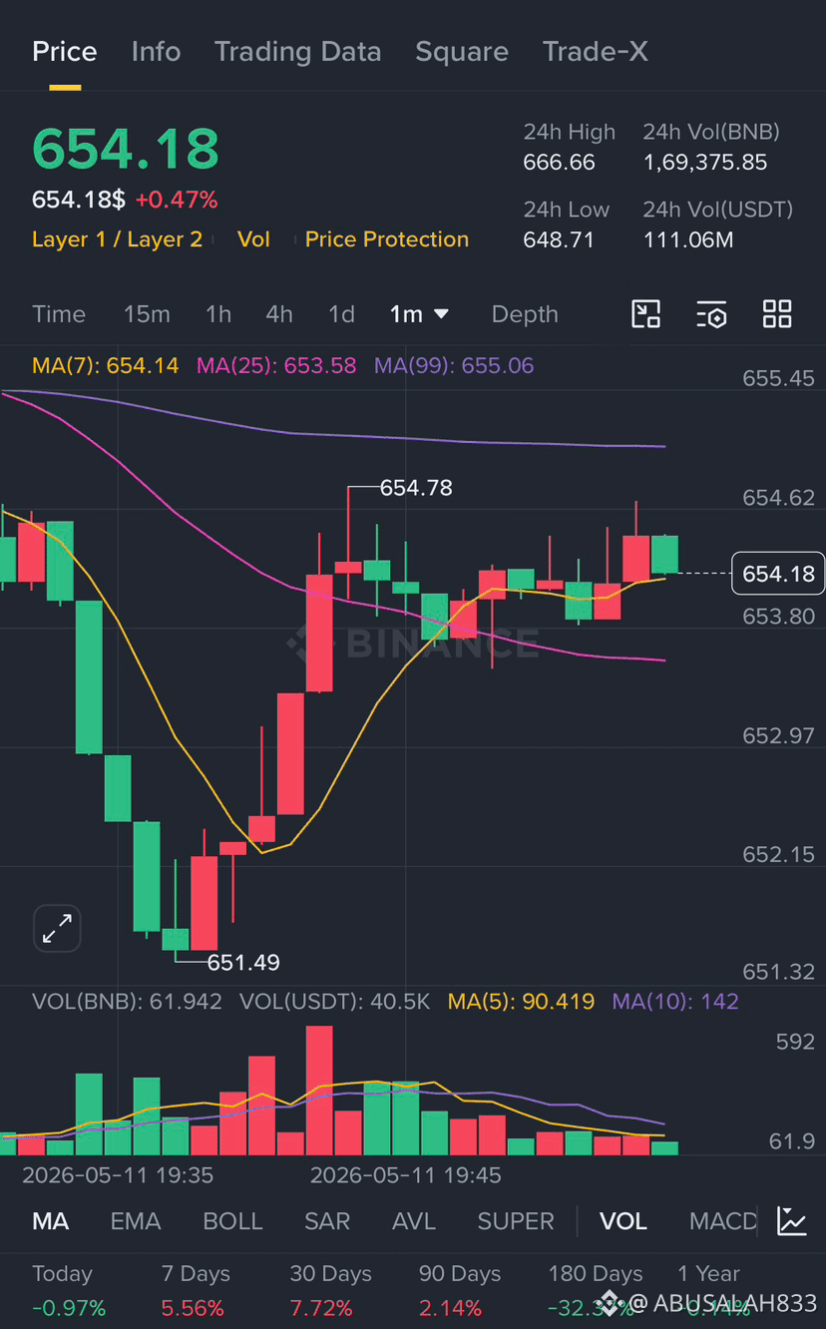Click the 24h Low value 648.71
Screen dimensions: 826x1329
tap(559, 240)
